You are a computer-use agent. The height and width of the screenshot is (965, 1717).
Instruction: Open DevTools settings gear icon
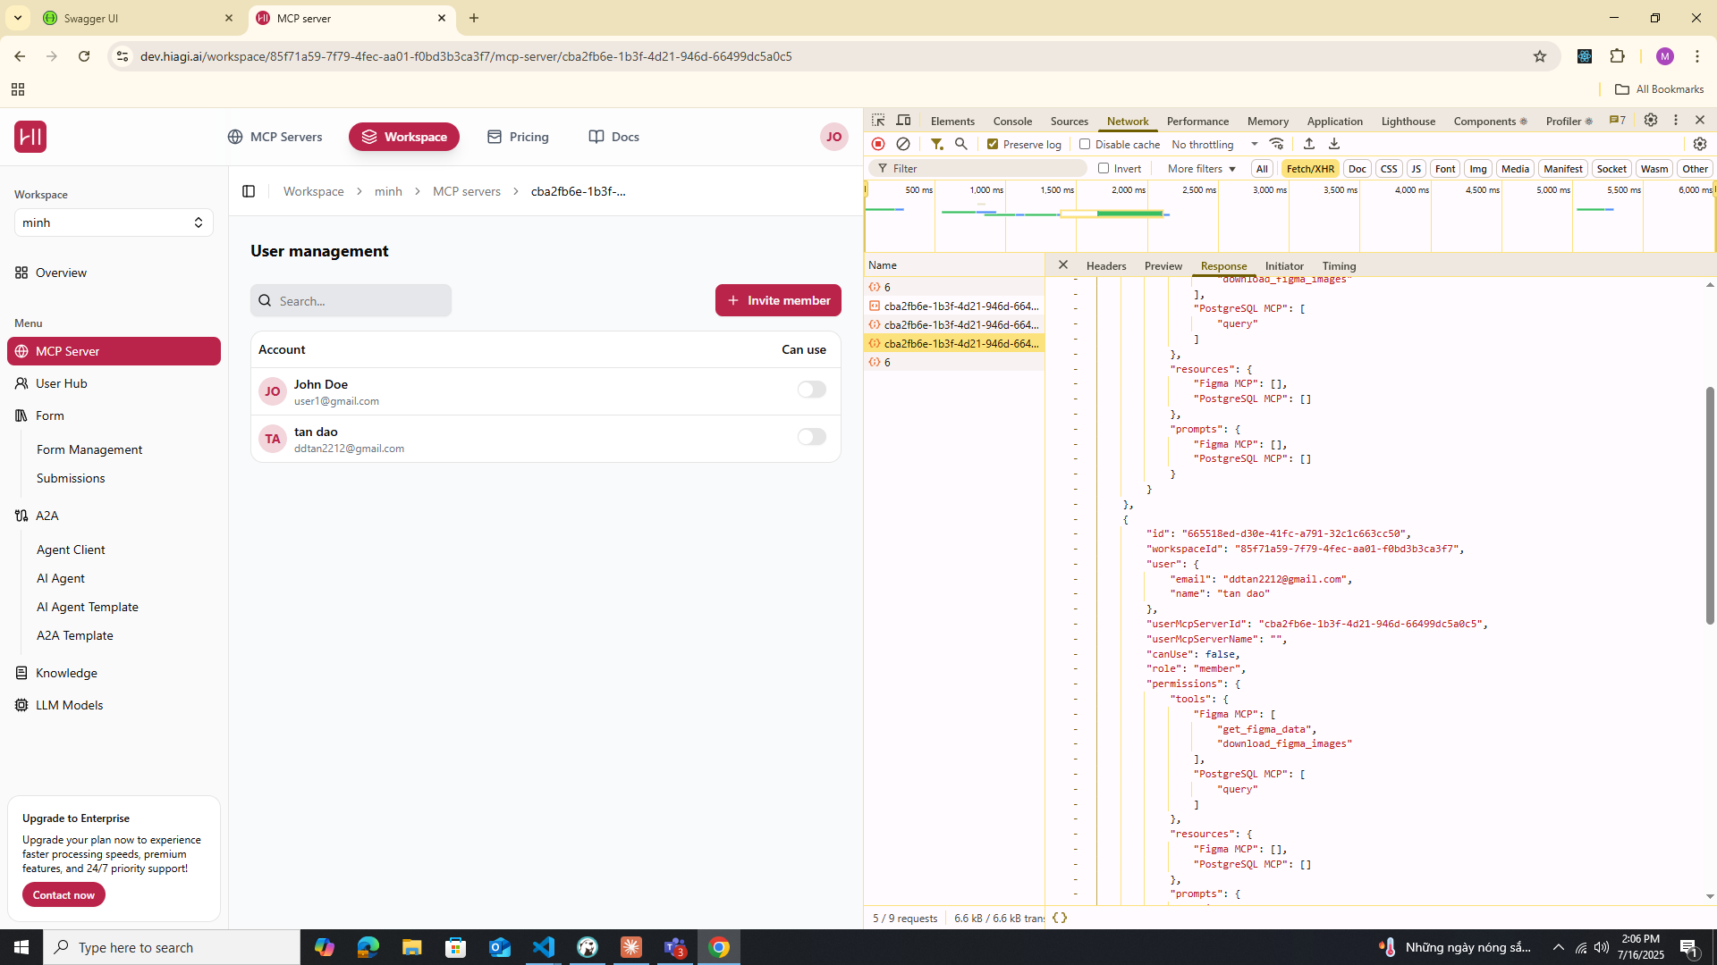pos(1651,121)
